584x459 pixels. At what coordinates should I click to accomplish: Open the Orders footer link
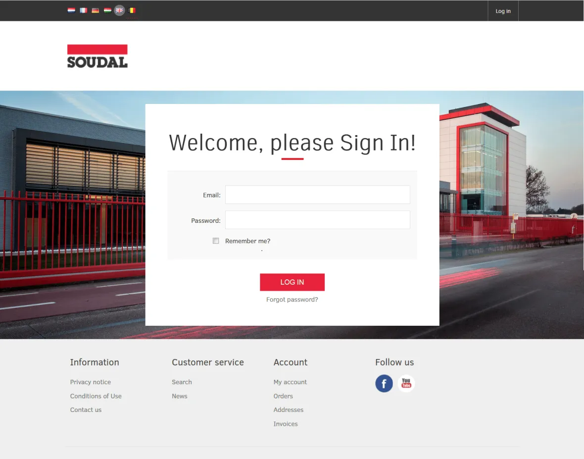(x=283, y=396)
